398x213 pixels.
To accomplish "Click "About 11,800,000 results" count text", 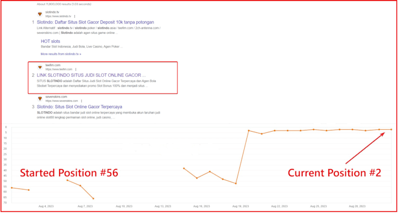I will [64, 4].
